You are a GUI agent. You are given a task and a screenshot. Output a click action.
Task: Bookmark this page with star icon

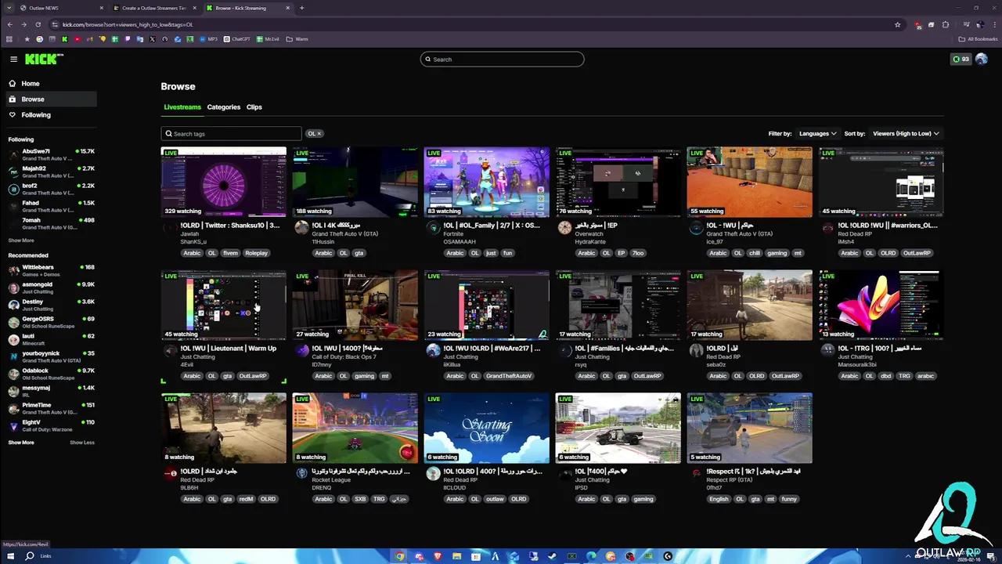[x=897, y=24]
